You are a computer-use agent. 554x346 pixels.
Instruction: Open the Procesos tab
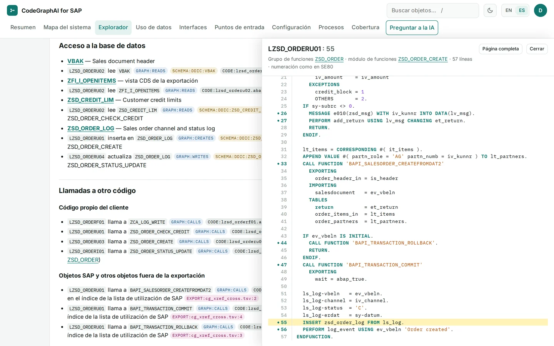[x=331, y=27]
